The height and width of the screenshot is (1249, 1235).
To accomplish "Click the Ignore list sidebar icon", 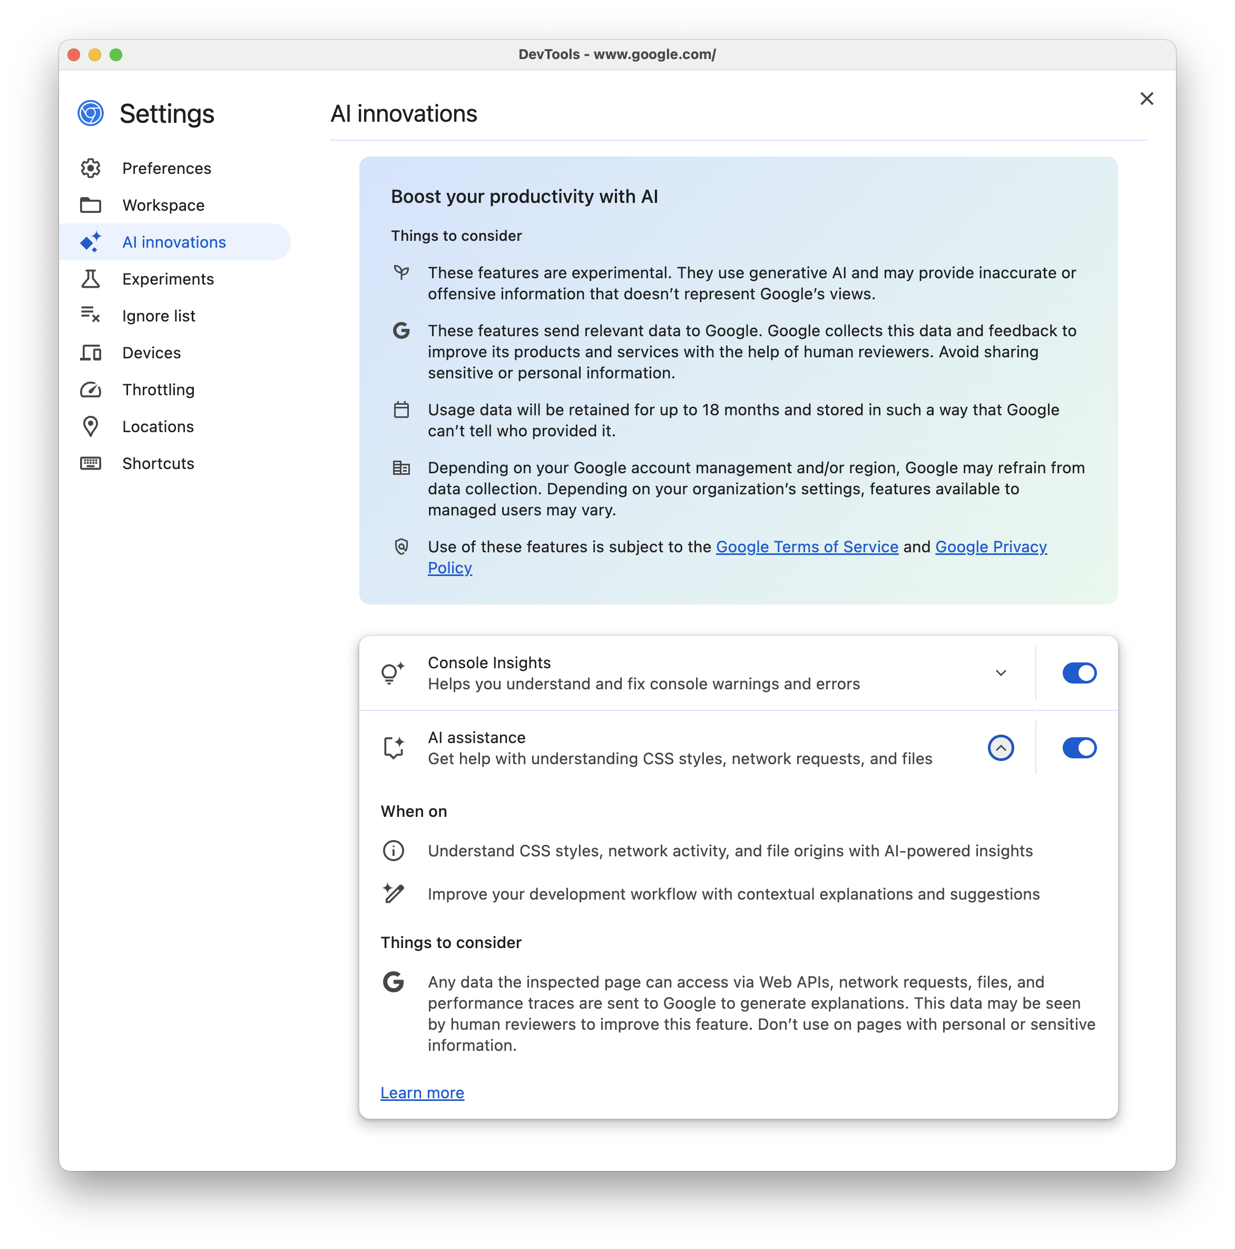I will (x=90, y=315).
